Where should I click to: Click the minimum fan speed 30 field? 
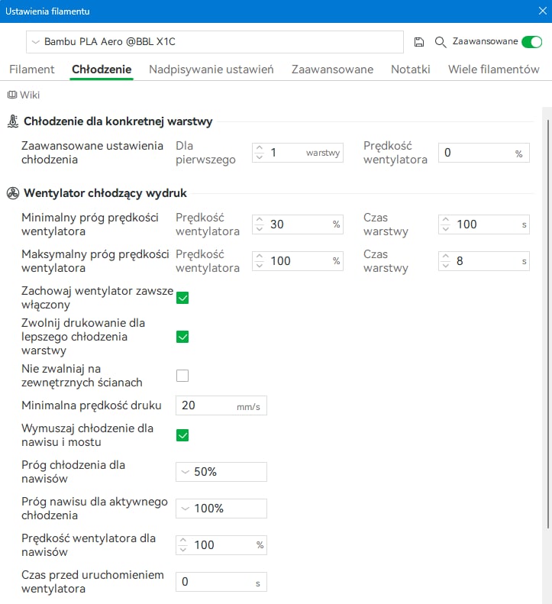298,224
